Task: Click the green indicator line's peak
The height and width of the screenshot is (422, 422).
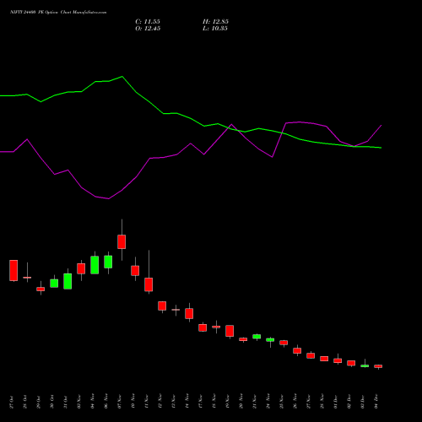Action: pyautogui.click(x=122, y=77)
